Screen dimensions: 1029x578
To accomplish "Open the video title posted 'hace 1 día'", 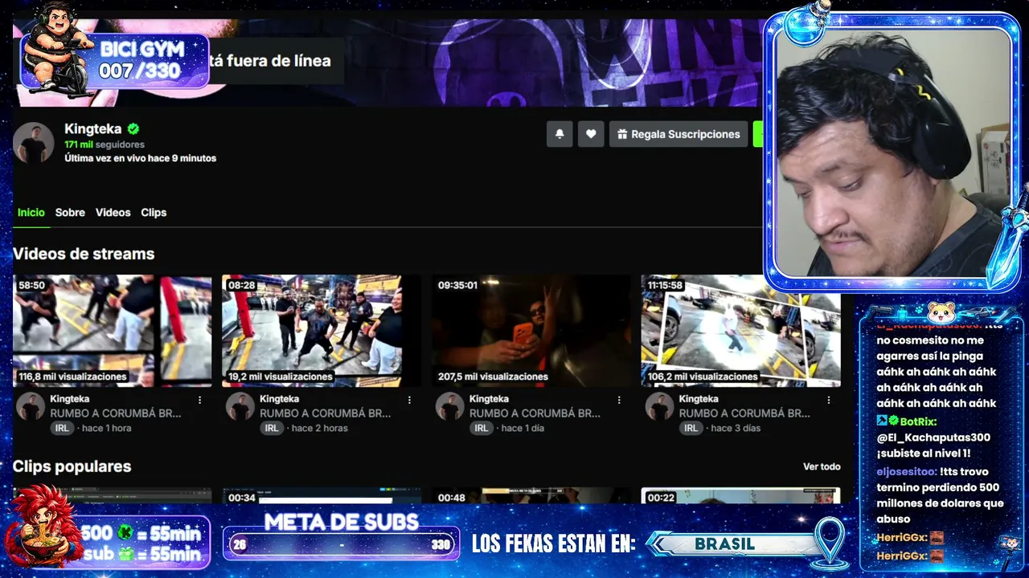I will [535, 413].
